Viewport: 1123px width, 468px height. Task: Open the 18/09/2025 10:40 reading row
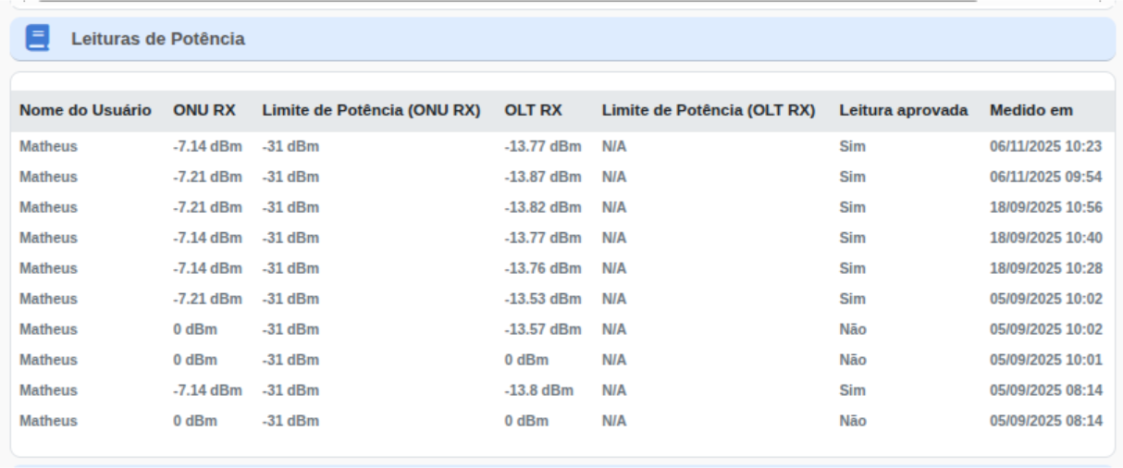[x=1045, y=238]
